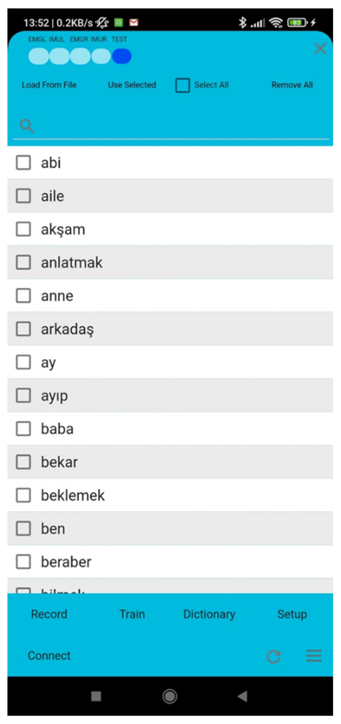The width and height of the screenshot is (341, 724).
Task: Tap the recent apps square icon
Action: [x=96, y=696]
